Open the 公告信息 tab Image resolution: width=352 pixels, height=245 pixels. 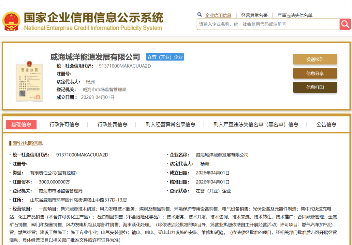coord(327,124)
